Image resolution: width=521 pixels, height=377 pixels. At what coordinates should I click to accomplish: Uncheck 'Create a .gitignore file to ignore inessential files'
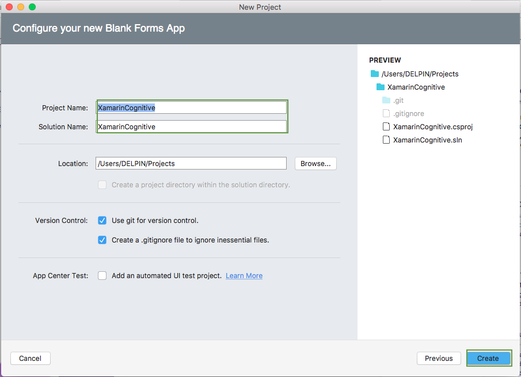click(102, 240)
